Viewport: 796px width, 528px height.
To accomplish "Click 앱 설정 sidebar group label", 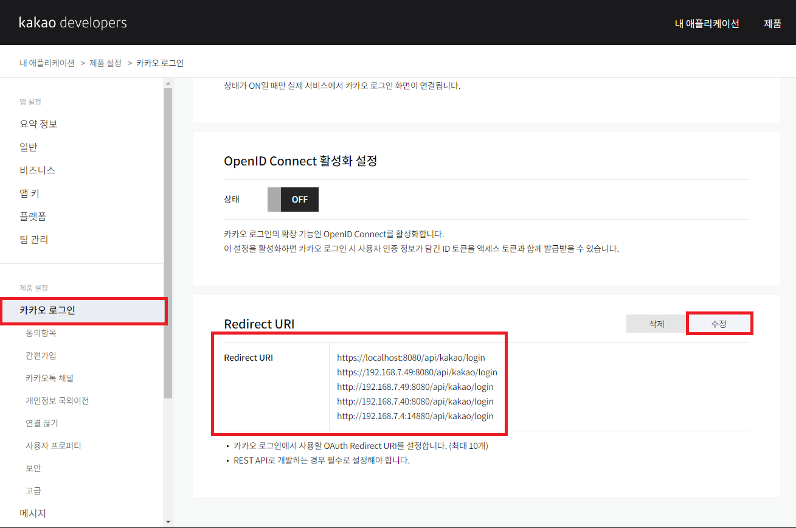I will [x=30, y=102].
